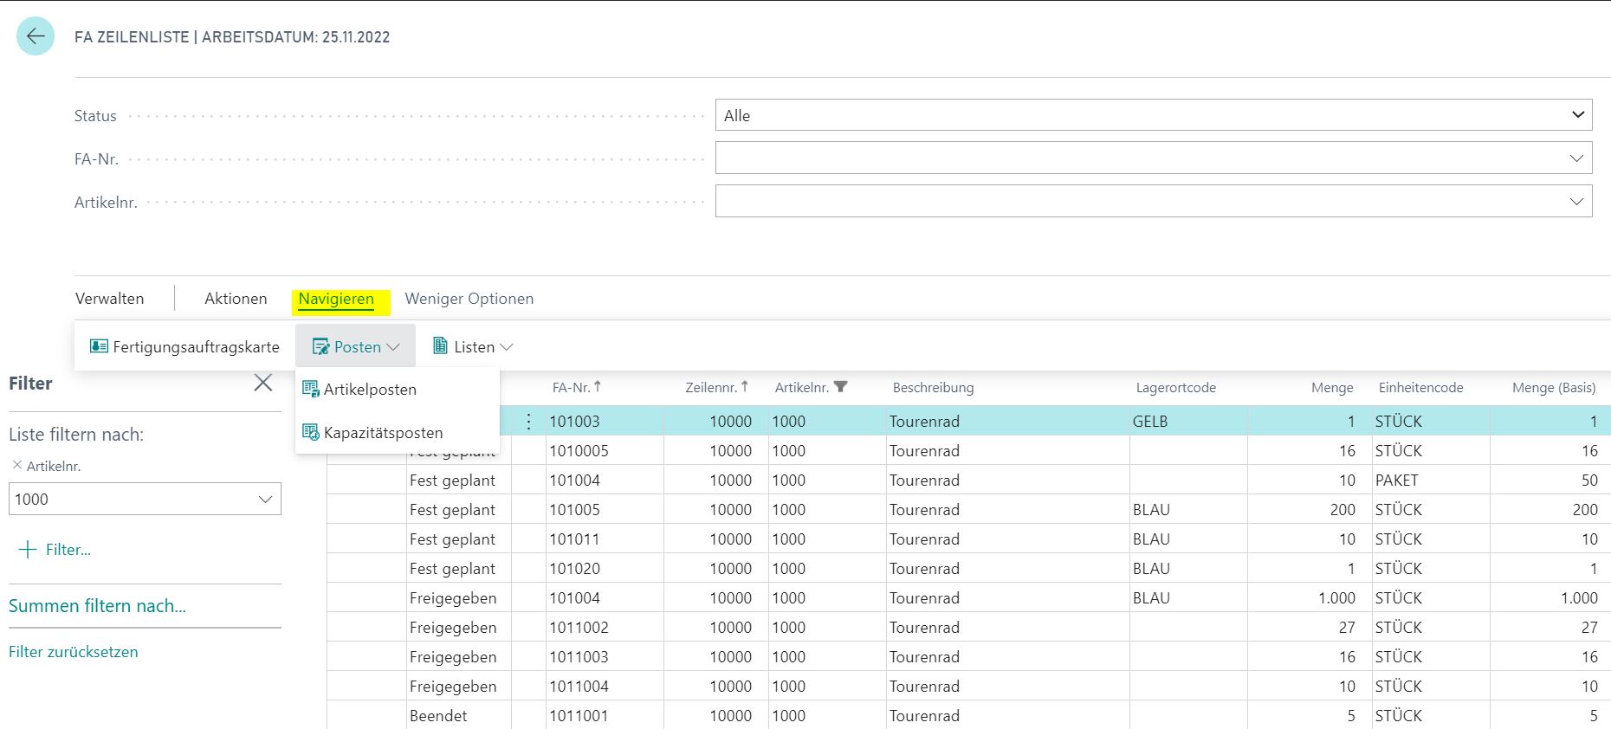Click the filter funnel on the Artikelnr. column
The height and width of the screenshot is (729, 1611).
point(840,387)
